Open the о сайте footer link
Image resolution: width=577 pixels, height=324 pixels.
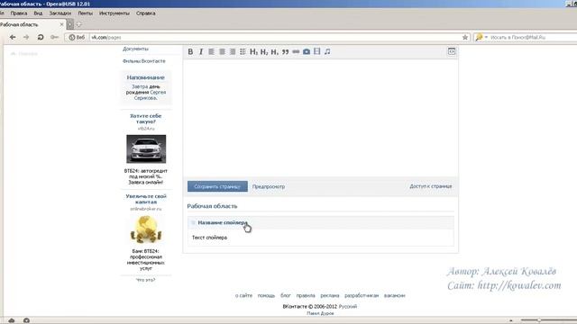[244, 295]
